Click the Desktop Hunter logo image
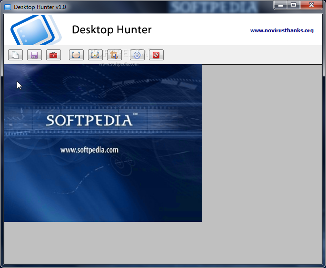Screen dimensions: 326x268 (36, 30)
